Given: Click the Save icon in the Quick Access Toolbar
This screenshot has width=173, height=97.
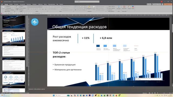Looking at the screenshot, I should click(x=2, y=13).
